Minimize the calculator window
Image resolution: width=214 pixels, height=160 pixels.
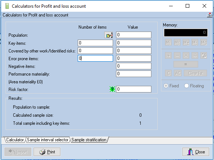[x=171, y=6]
